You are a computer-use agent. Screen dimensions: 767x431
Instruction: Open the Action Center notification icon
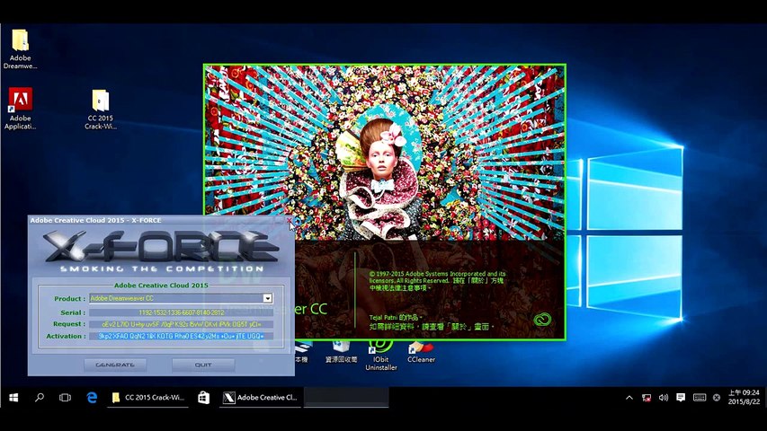point(681,398)
